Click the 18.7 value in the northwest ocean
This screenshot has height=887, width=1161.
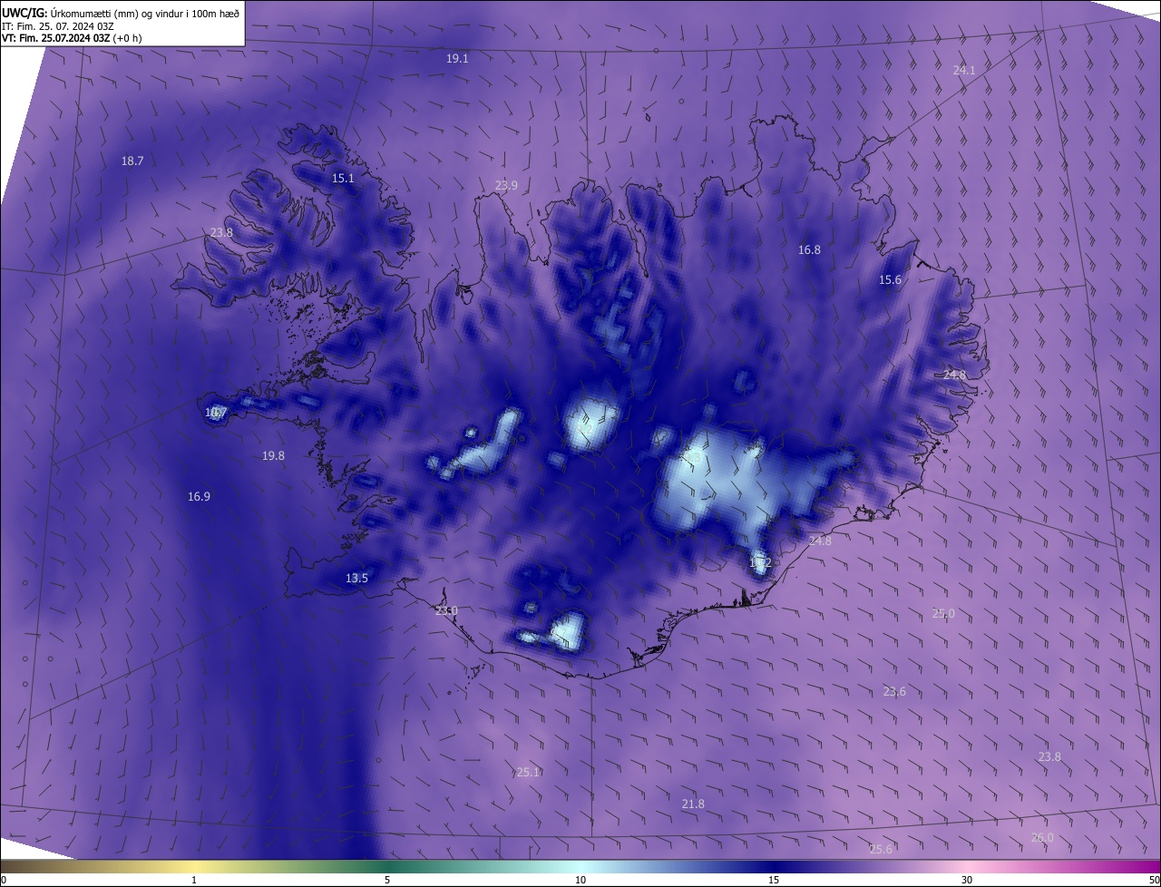coord(132,161)
